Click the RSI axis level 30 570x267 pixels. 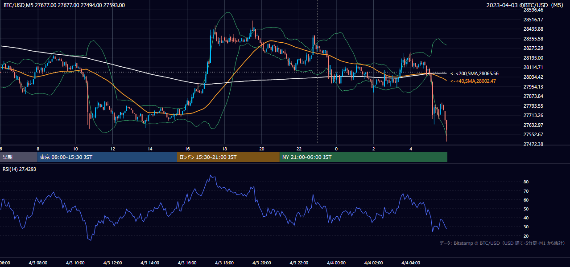[526, 227]
